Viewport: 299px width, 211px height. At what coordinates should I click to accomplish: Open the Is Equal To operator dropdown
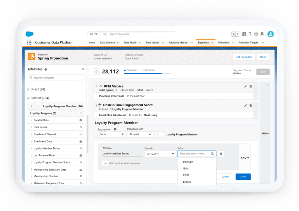click(x=160, y=154)
